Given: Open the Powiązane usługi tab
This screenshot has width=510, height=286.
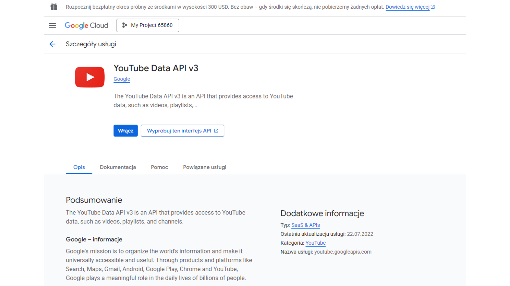Looking at the screenshot, I should pos(205,167).
